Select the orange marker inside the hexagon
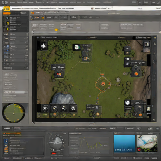The width and height of the screenshot is (161, 161). click(103, 84)
